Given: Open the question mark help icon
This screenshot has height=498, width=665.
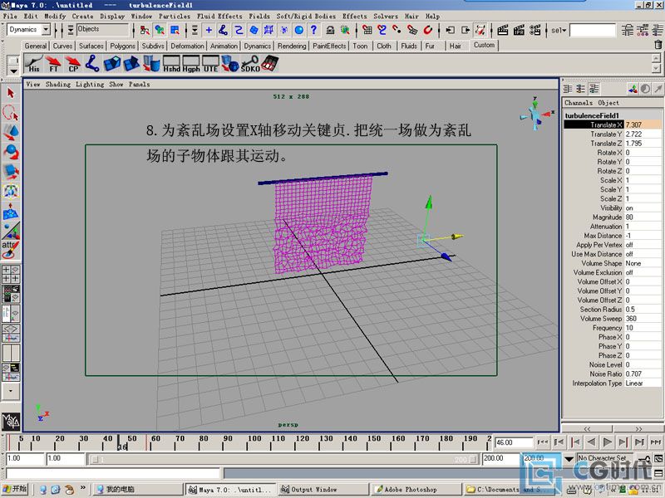Looking at the screenshot, I should [313, 30].
